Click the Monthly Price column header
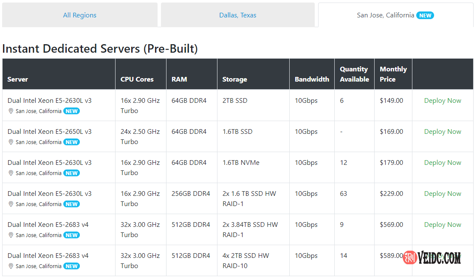 (393, 74)
